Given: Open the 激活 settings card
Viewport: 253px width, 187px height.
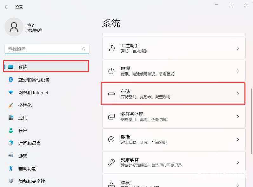Looking at the screenshot, I should (174, 139).
